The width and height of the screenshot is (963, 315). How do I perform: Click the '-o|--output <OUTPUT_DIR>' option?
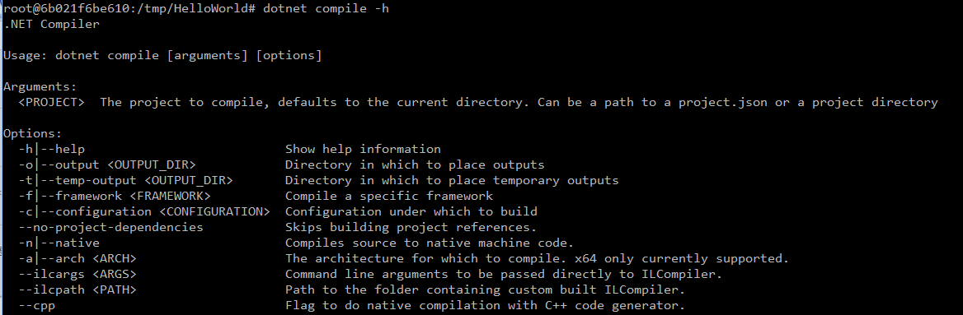tap(107, 164)
